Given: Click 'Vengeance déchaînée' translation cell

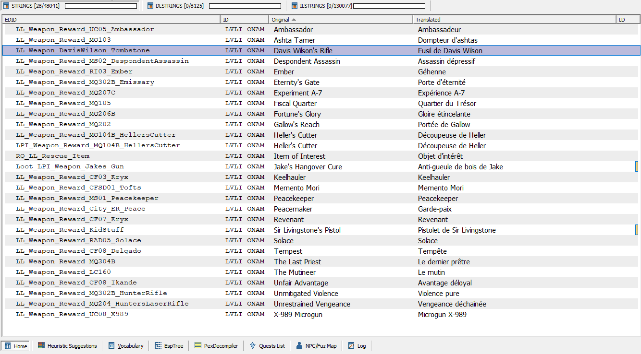Looking at the screenshot, I should click(x=452, y=304).
